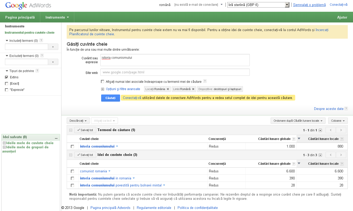Collapse the Includeți termeni section triangle
Image resolution: width=353 pixels, height=211 pixels.
[7, 41]
